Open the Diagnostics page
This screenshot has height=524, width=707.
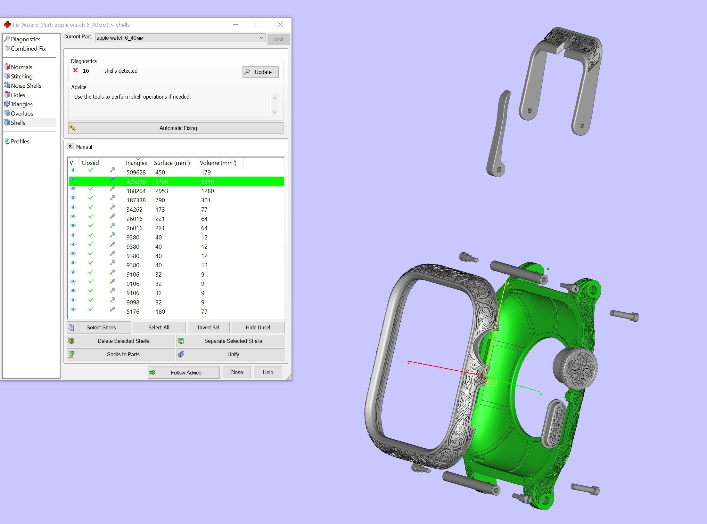click(25, 39)
